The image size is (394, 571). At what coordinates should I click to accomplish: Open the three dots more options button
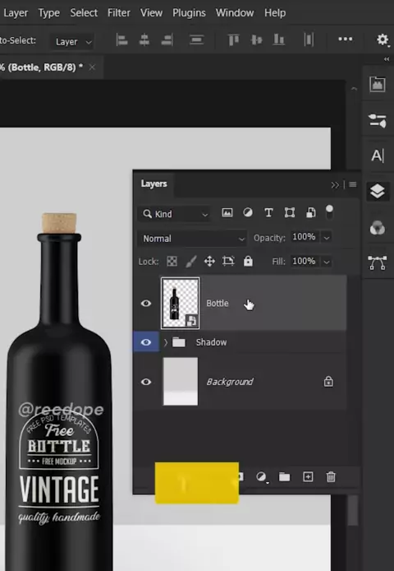346,39
